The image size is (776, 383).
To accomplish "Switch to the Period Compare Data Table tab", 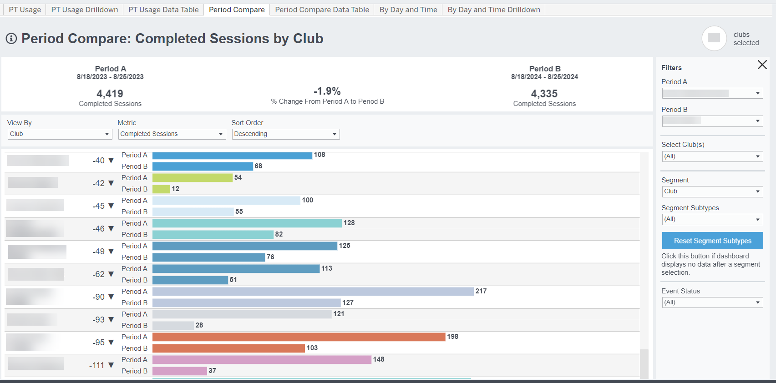I will pos(322,9).
